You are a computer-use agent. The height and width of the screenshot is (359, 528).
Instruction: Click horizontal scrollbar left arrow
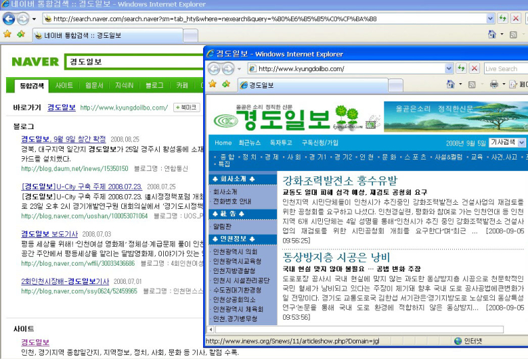(x=211, y=329)
